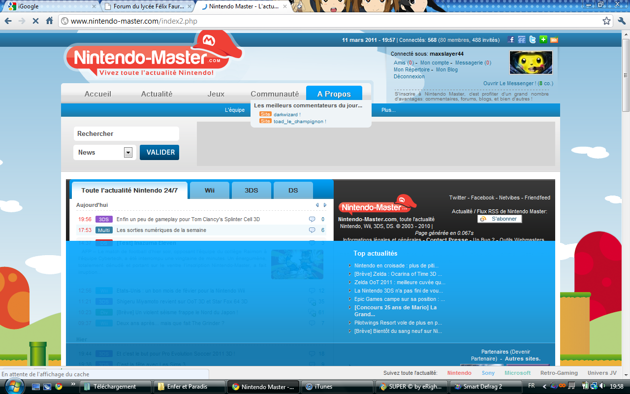Click the browser forward arrow
The width and height of the screenshot is (630, 394).
[x=22, y=21]
